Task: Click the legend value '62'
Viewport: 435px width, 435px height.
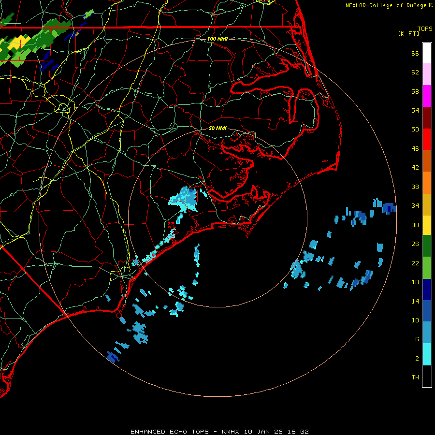Action: coord(415,72)
